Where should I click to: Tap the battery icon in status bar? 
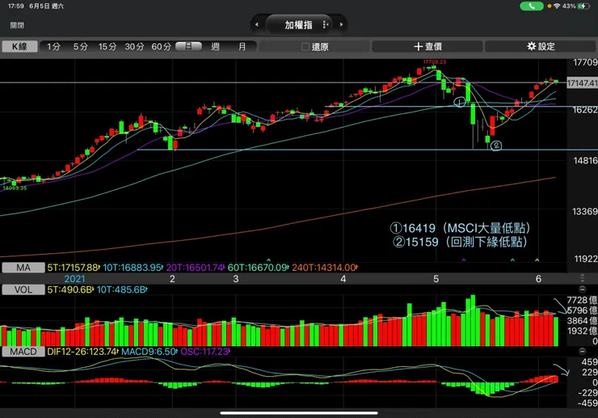(584, 6)
